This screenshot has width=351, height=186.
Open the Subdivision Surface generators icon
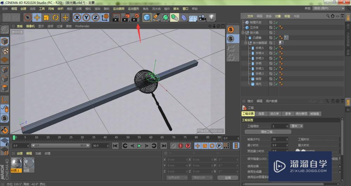(165, 18)
